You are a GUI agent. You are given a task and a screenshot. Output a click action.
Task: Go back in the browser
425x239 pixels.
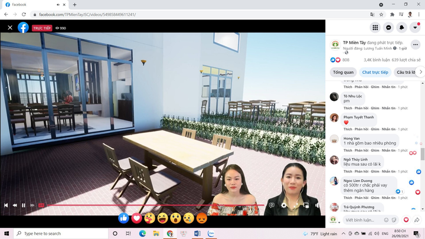click(x=6, y=14)
